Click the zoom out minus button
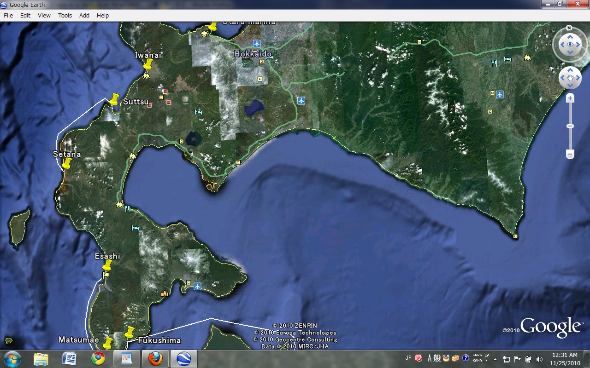Image resolution: width=590 pixels, height=368 pixels. point(570,154)
